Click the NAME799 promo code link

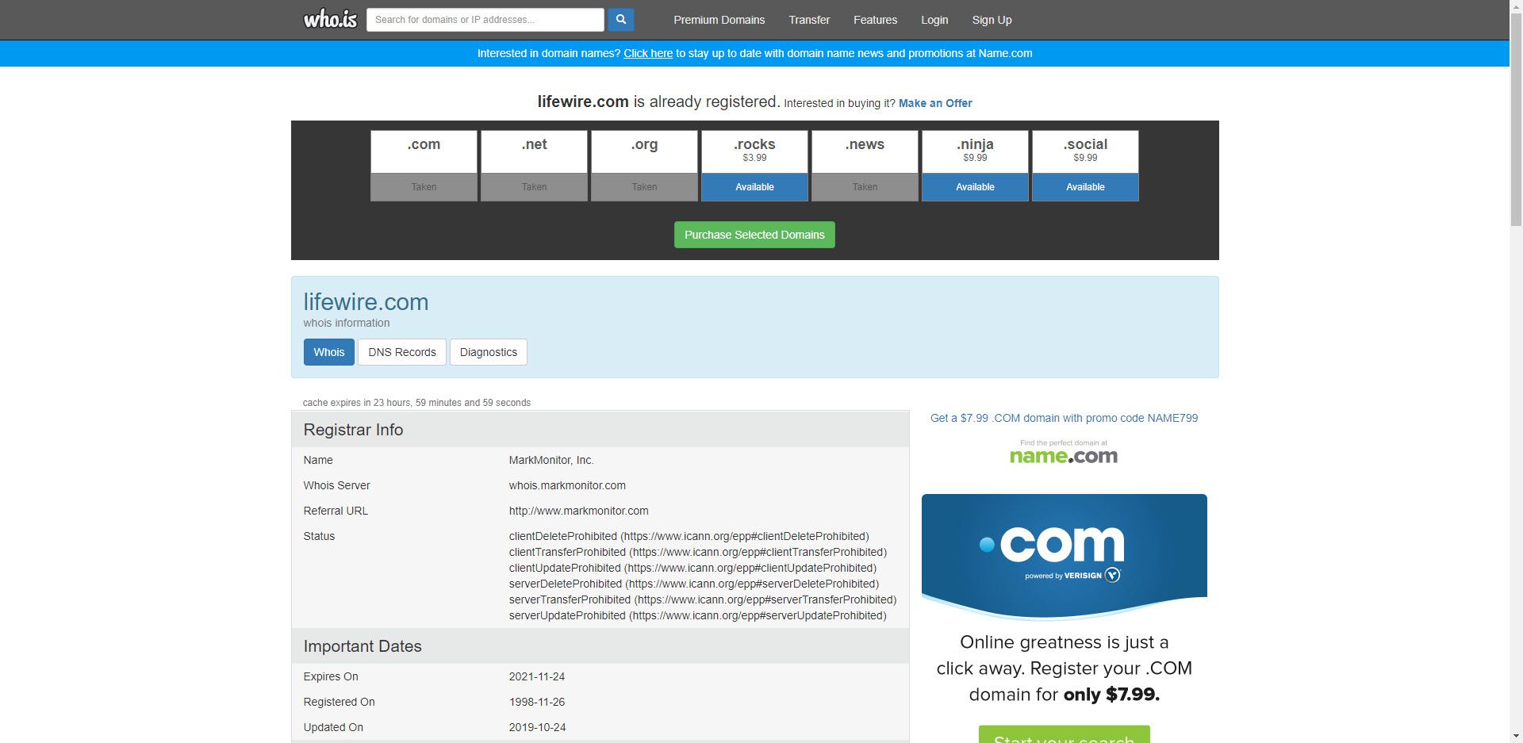click(1064, 418)
